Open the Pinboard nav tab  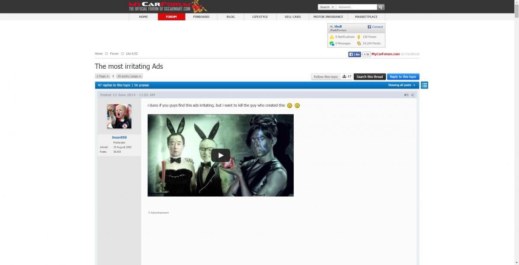(201, 17)
